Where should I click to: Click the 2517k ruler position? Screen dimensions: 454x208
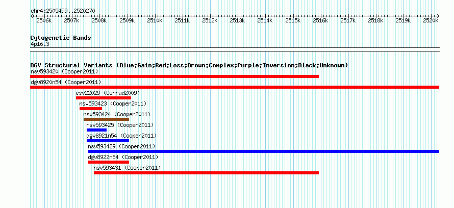pos(348,20)
